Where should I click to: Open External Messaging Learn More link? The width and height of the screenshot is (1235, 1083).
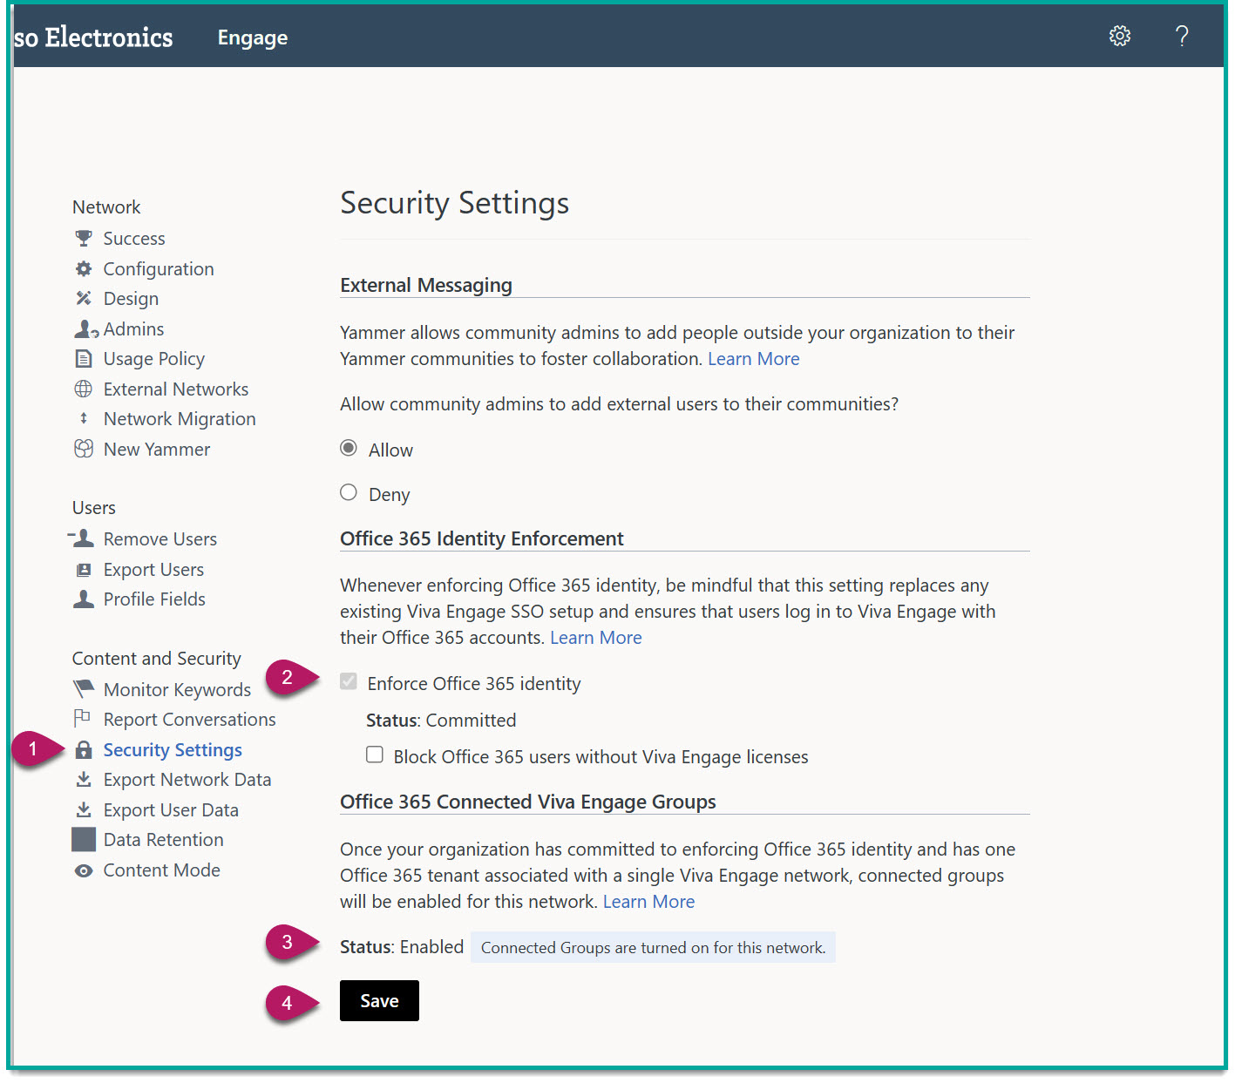click(x=753, y=358)
